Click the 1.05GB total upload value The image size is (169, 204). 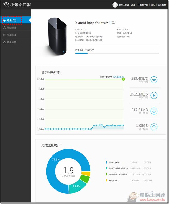142,126
